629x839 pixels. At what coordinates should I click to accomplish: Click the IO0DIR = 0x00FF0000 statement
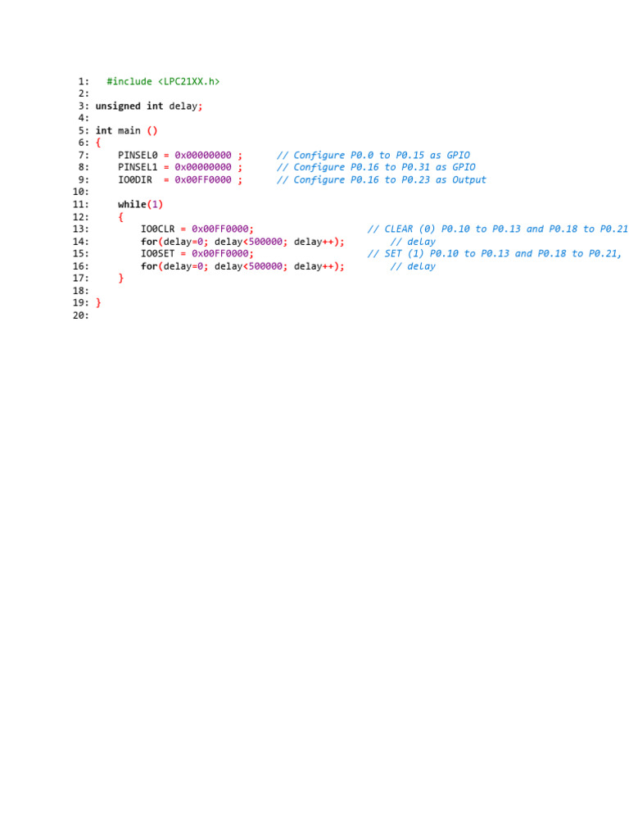point(179,179)
